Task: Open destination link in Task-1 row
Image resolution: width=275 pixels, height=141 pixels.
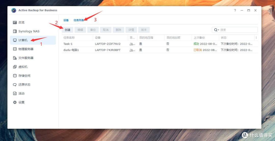Action: coord(132,44)
